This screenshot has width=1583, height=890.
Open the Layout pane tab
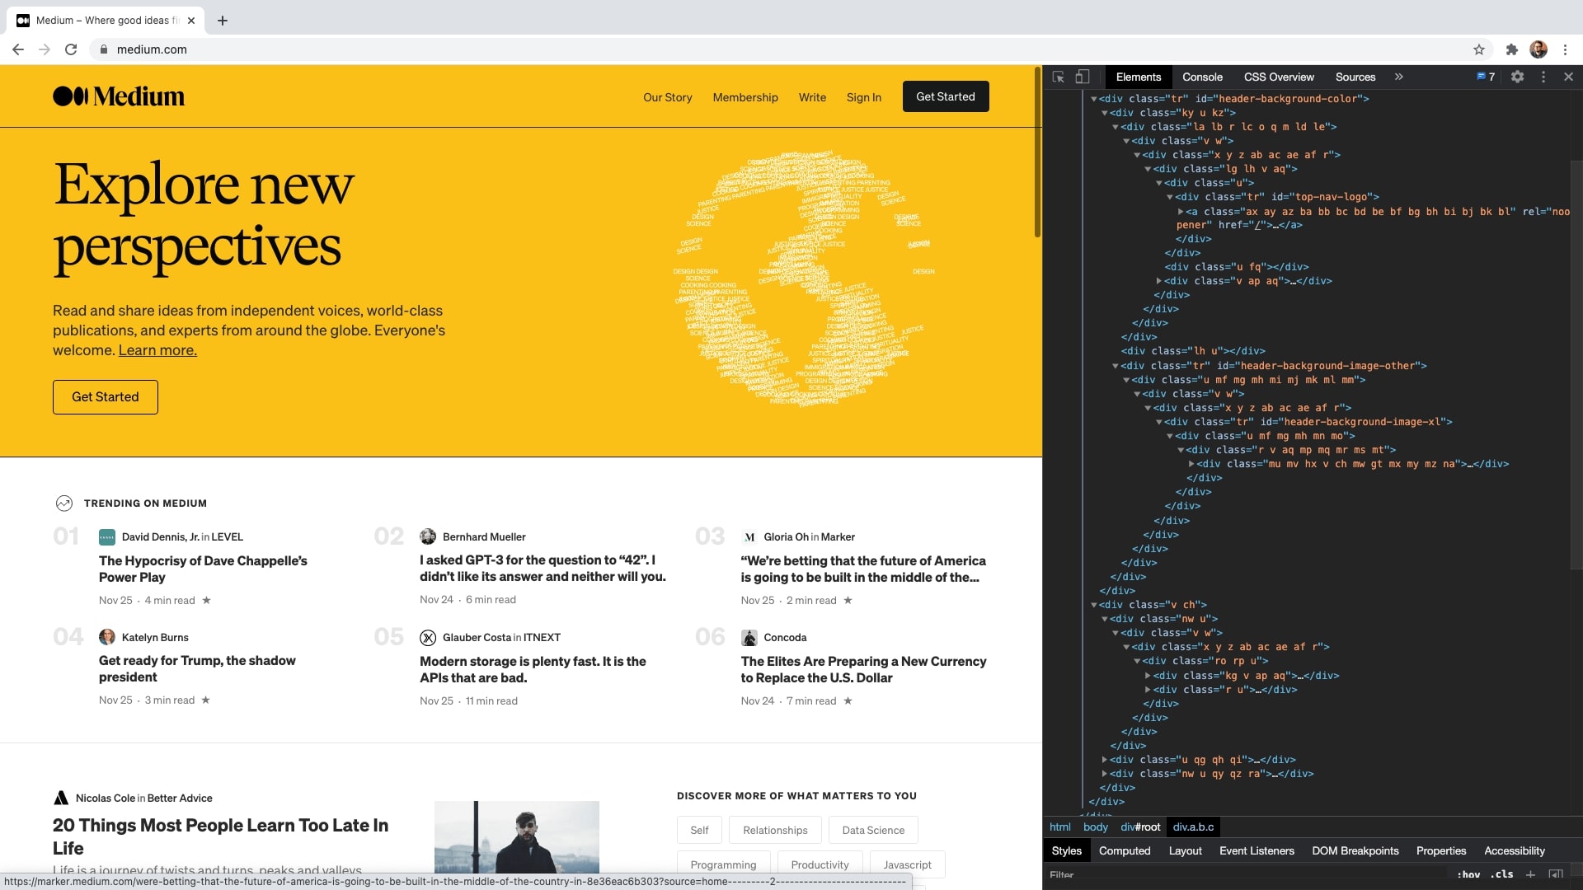[x=1185, y=850]
